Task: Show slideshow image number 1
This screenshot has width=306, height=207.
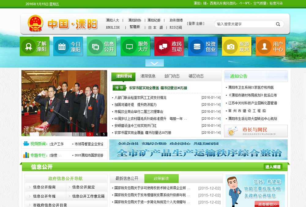Action: (x=76, y=134)
